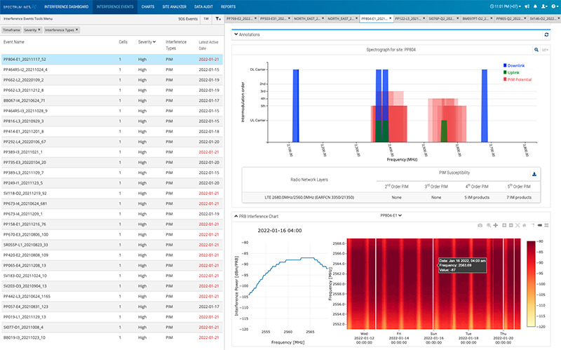Image resolution: width=561 pixels, height=350 pixels.
Task: Open the 1W timeframe selector
Action: 206,19
